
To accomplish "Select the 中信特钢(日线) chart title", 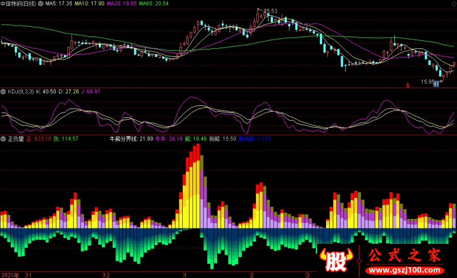I will [x=19, y=3].
